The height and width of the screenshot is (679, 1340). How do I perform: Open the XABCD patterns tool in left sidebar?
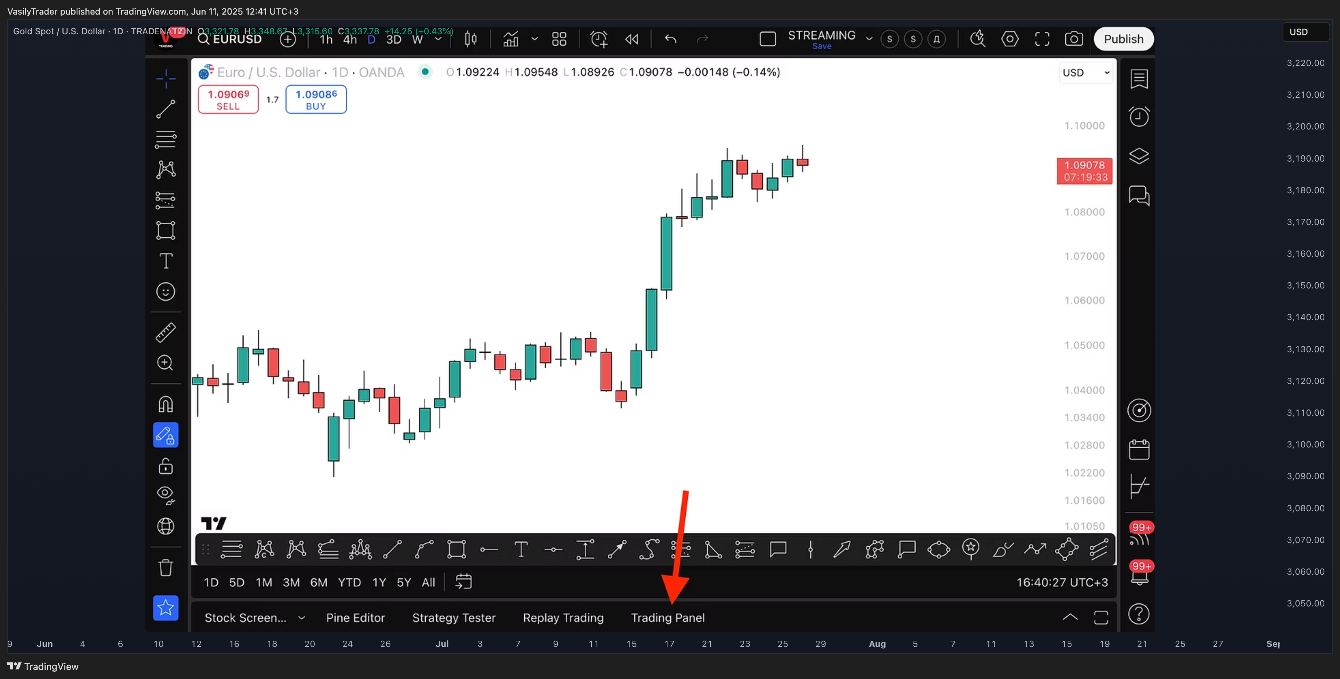click(166, 169)
